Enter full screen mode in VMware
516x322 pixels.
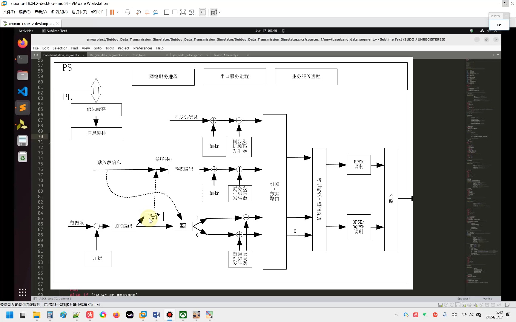click(183, 12)
